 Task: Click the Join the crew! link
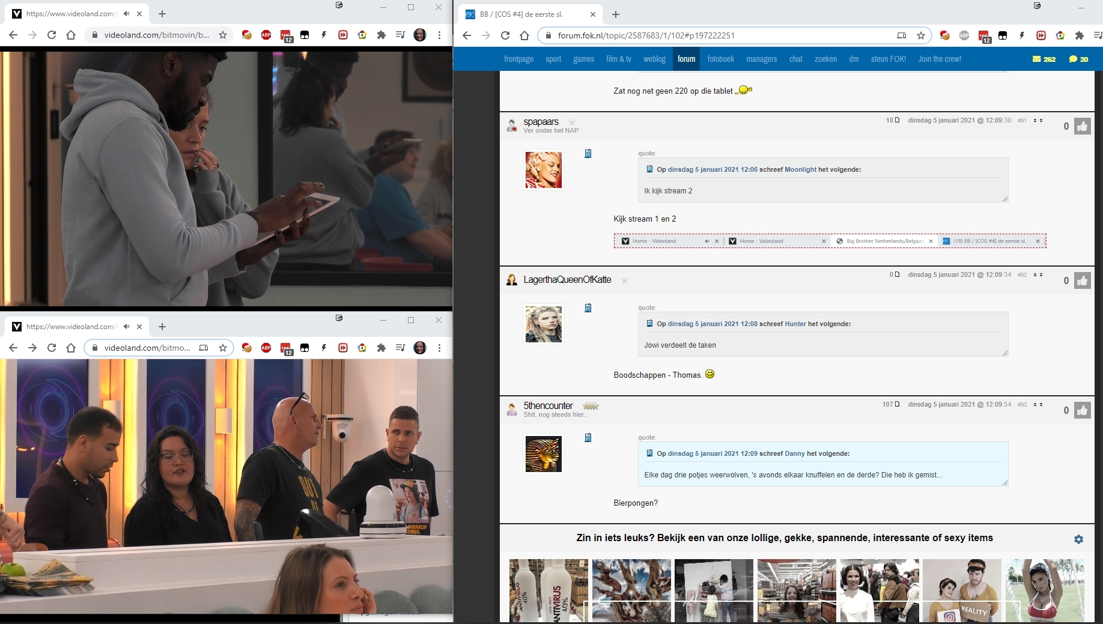click(x=940, y=59)
